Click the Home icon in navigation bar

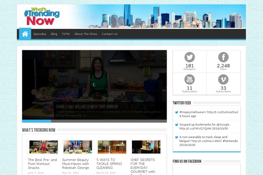tap(25, 34)
